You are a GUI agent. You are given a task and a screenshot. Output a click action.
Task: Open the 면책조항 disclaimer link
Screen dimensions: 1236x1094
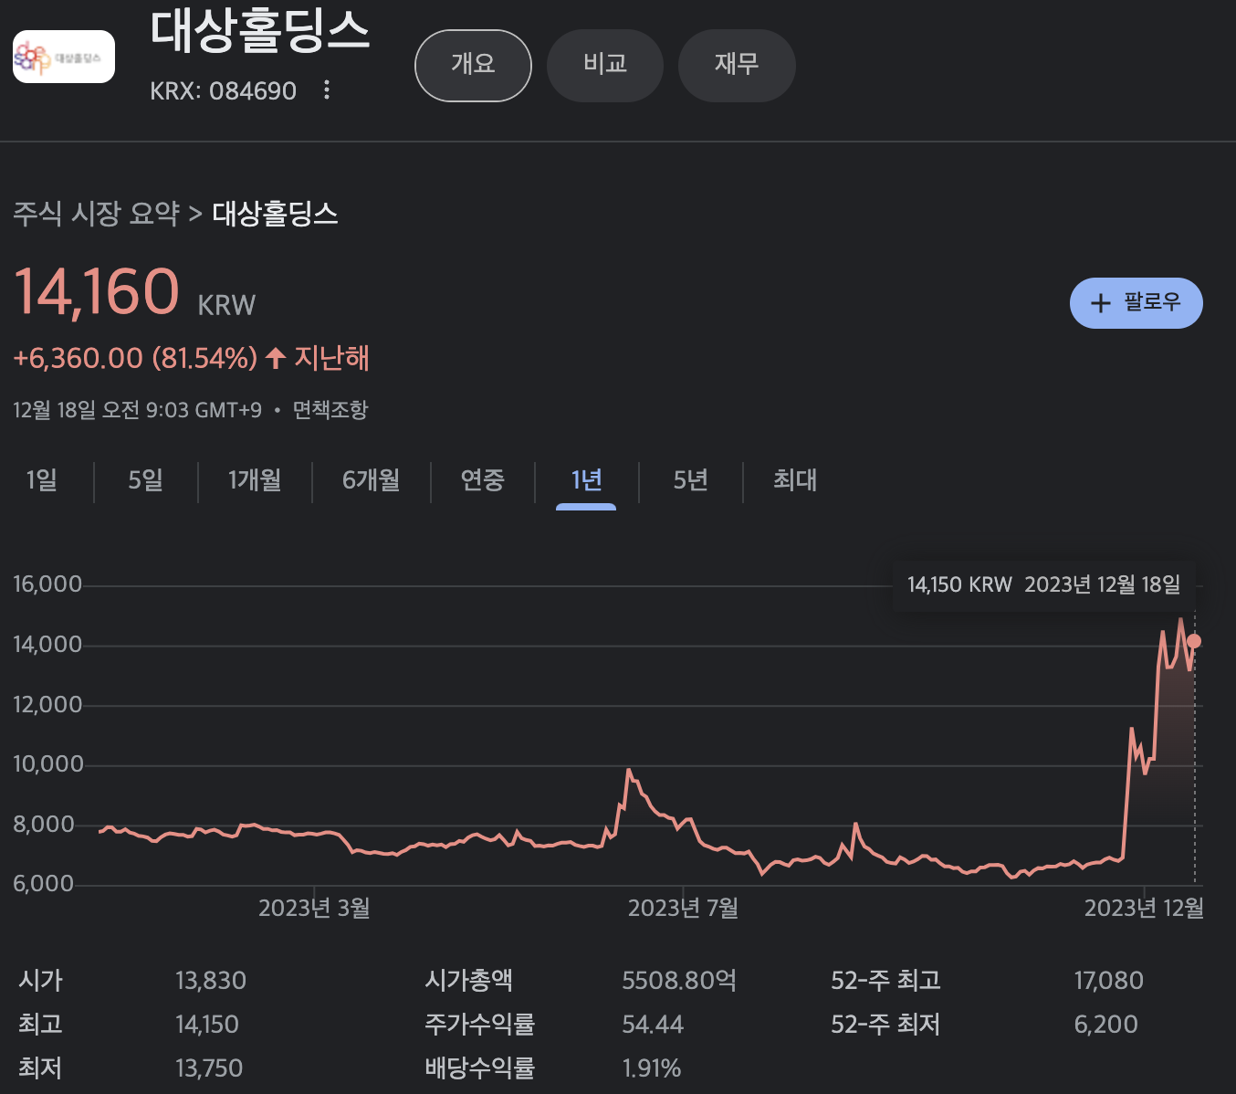click(330, 410)
